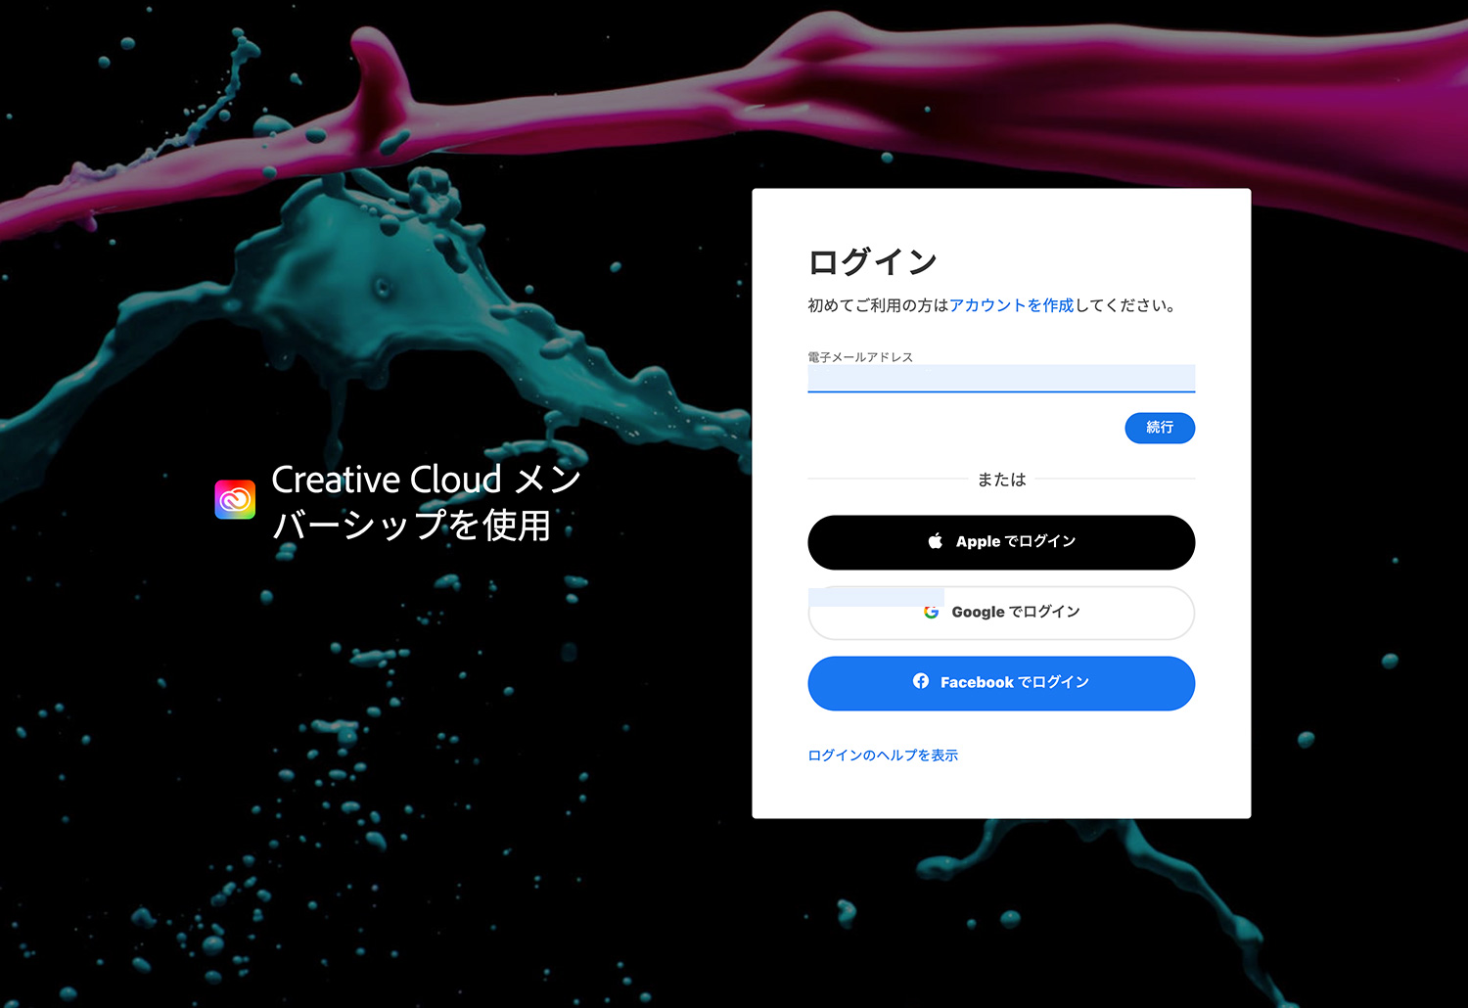Click the 電子メールアドレス field label
Image resolution: width=1468 pixels, height=1008 pixels.
[860, 357]
